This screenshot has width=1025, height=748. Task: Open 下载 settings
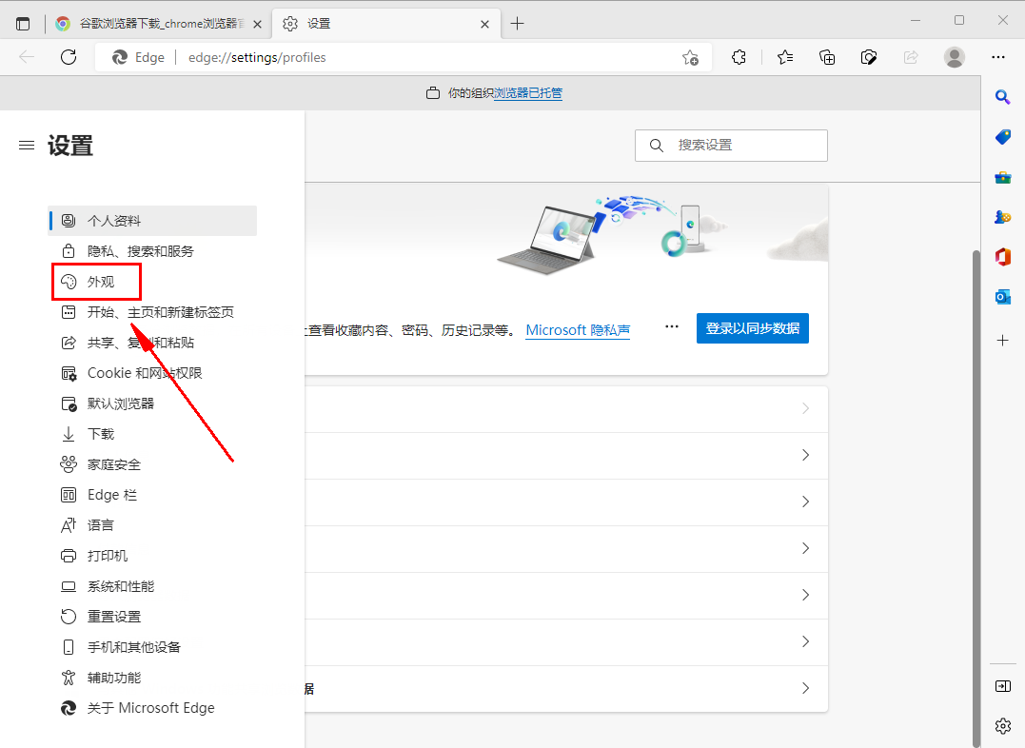pos(153,434)
